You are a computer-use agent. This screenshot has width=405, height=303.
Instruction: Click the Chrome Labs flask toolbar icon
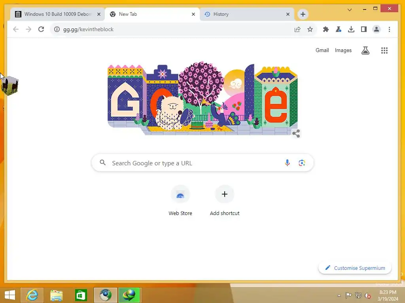click(x=339, y=29)
